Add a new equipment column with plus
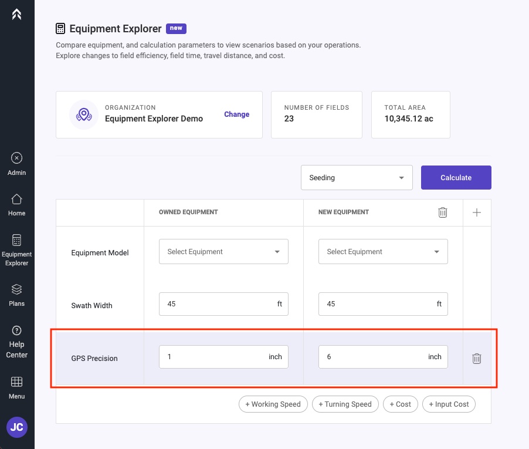Viewport: 529px width, 449px height. [477, 212]
